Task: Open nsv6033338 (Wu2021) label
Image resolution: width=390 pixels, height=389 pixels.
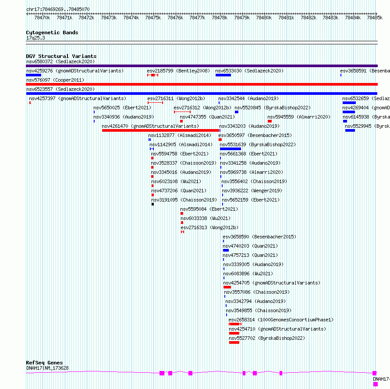Action: (x=206, y=218)
